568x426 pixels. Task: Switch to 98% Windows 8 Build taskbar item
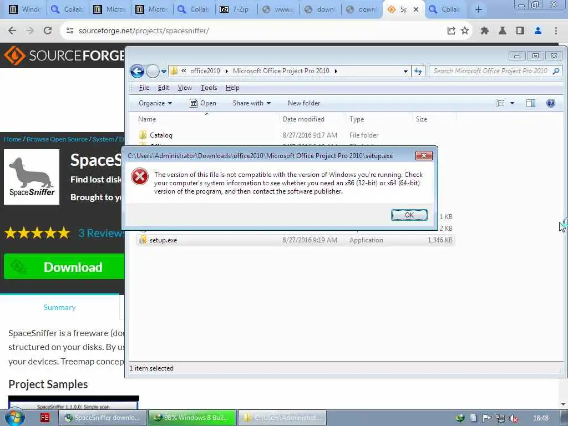click(x=192, y=418)
